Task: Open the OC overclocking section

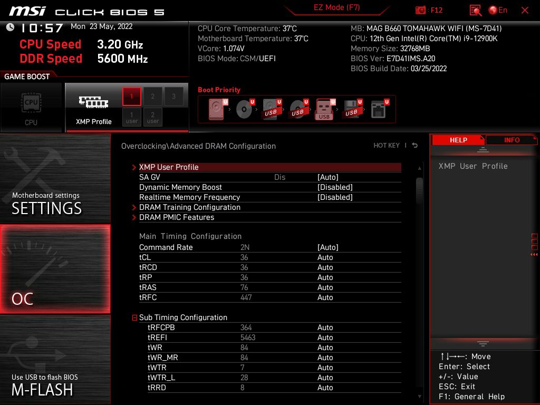Action: tap(55, 269)
